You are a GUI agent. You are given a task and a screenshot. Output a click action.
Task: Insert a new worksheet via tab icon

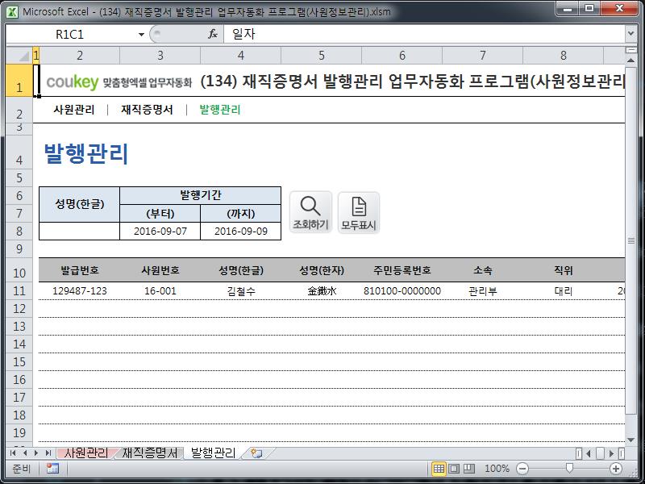tap(256, 453)
